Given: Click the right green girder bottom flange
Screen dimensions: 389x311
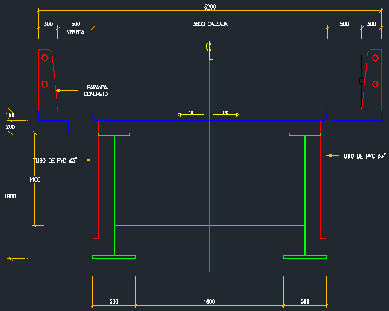Looking at the screenshot, I should [x=305, y=257].
